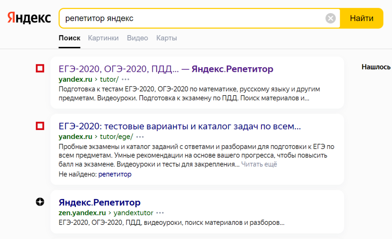Follow the tutor/ege/ path link
The image size is (392, 239).
coord(117,137)
